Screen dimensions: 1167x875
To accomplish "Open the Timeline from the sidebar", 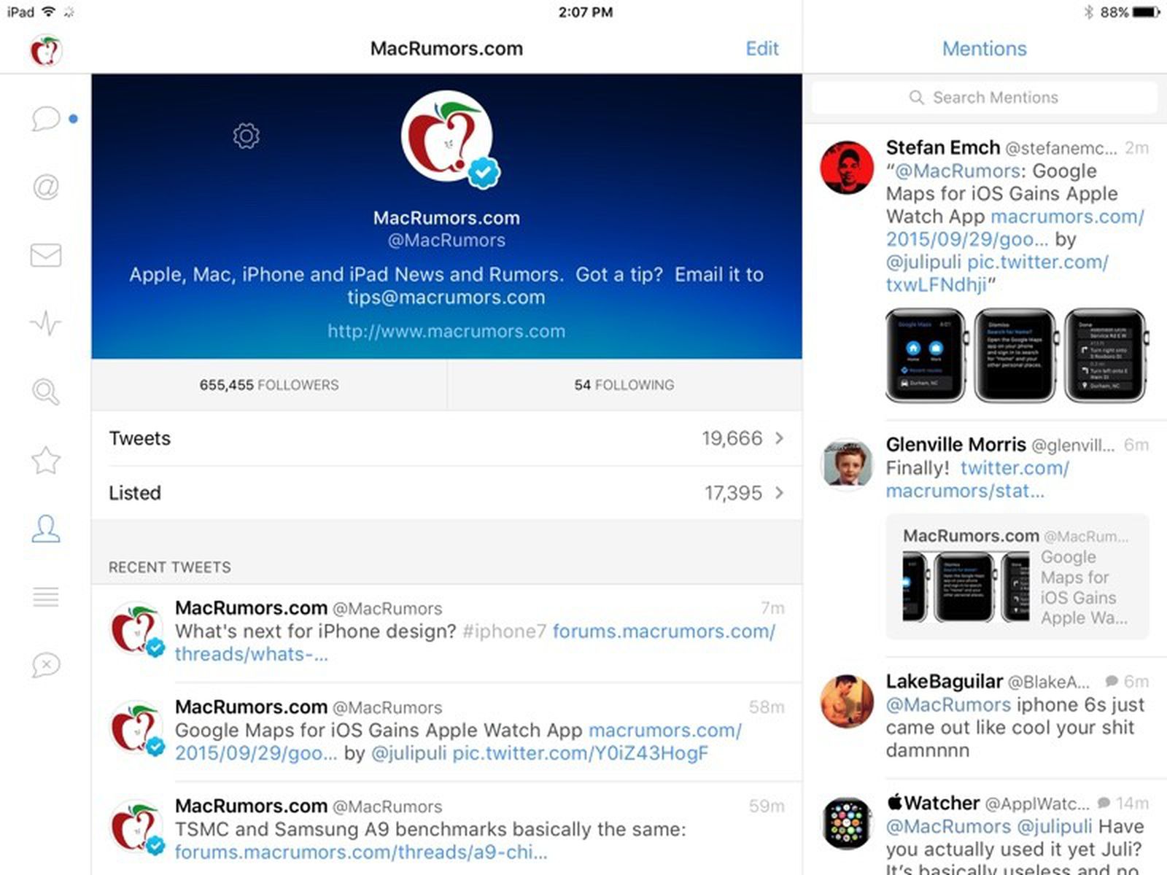I will click(45, 118).
